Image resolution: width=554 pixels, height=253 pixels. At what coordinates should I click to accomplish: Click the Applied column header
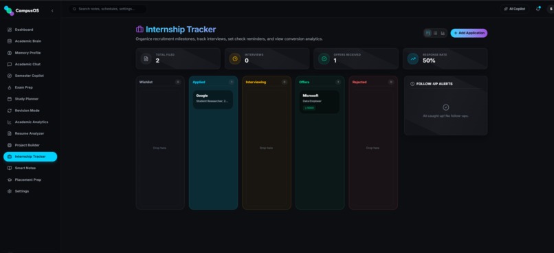[199, 82]
